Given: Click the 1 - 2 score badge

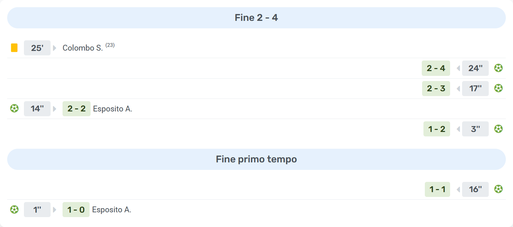Looking at the screenshot, I should 436,129.
